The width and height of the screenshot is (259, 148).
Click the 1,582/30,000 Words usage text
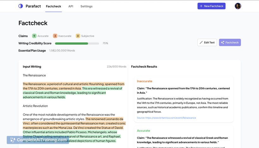62,51
